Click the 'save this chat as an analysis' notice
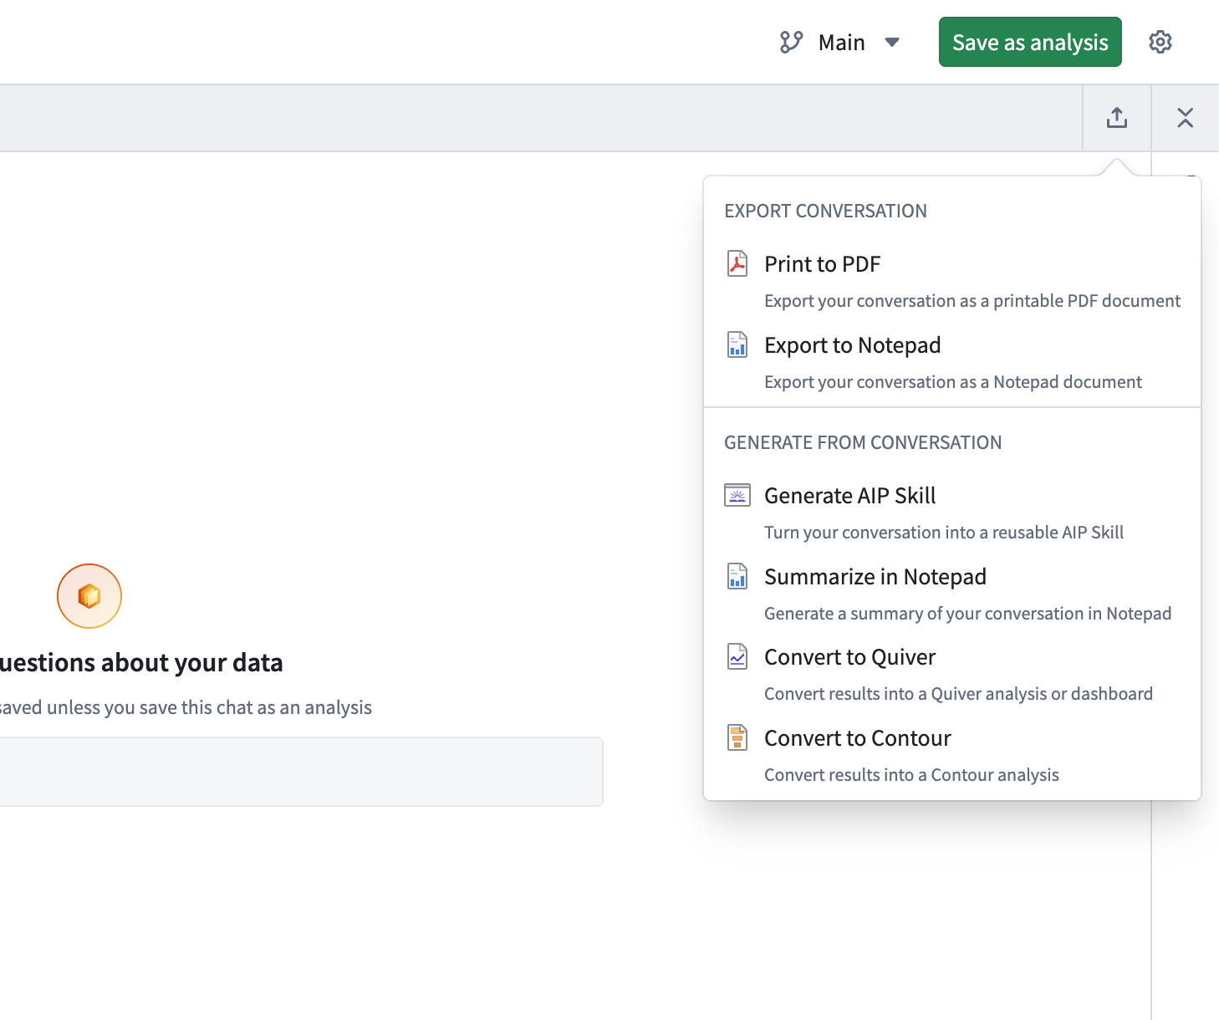 (x=186, y=707)
